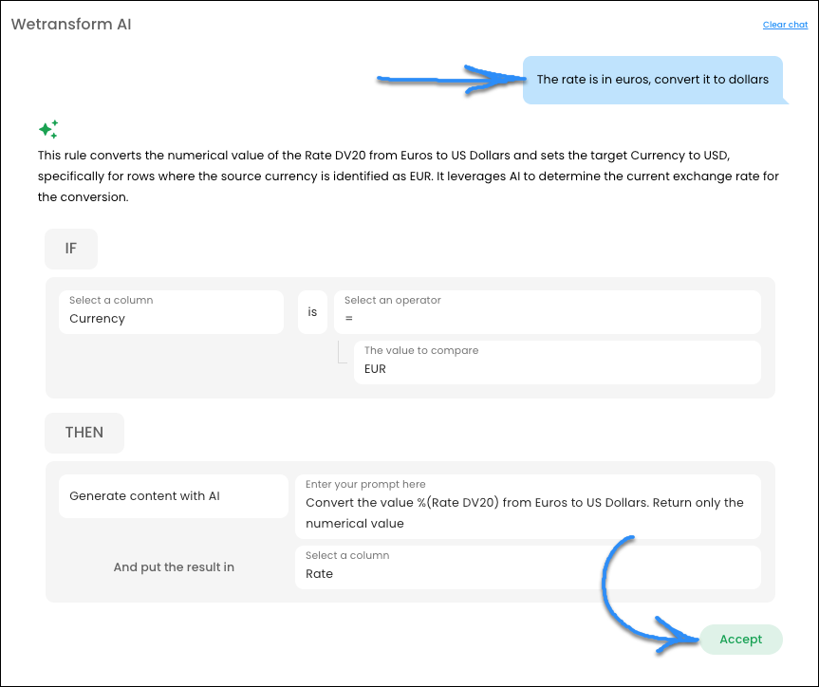Click the AI rule description paragraph
Image resolution: width=819 pixels, height=687 pixels.
coord(408,176)
